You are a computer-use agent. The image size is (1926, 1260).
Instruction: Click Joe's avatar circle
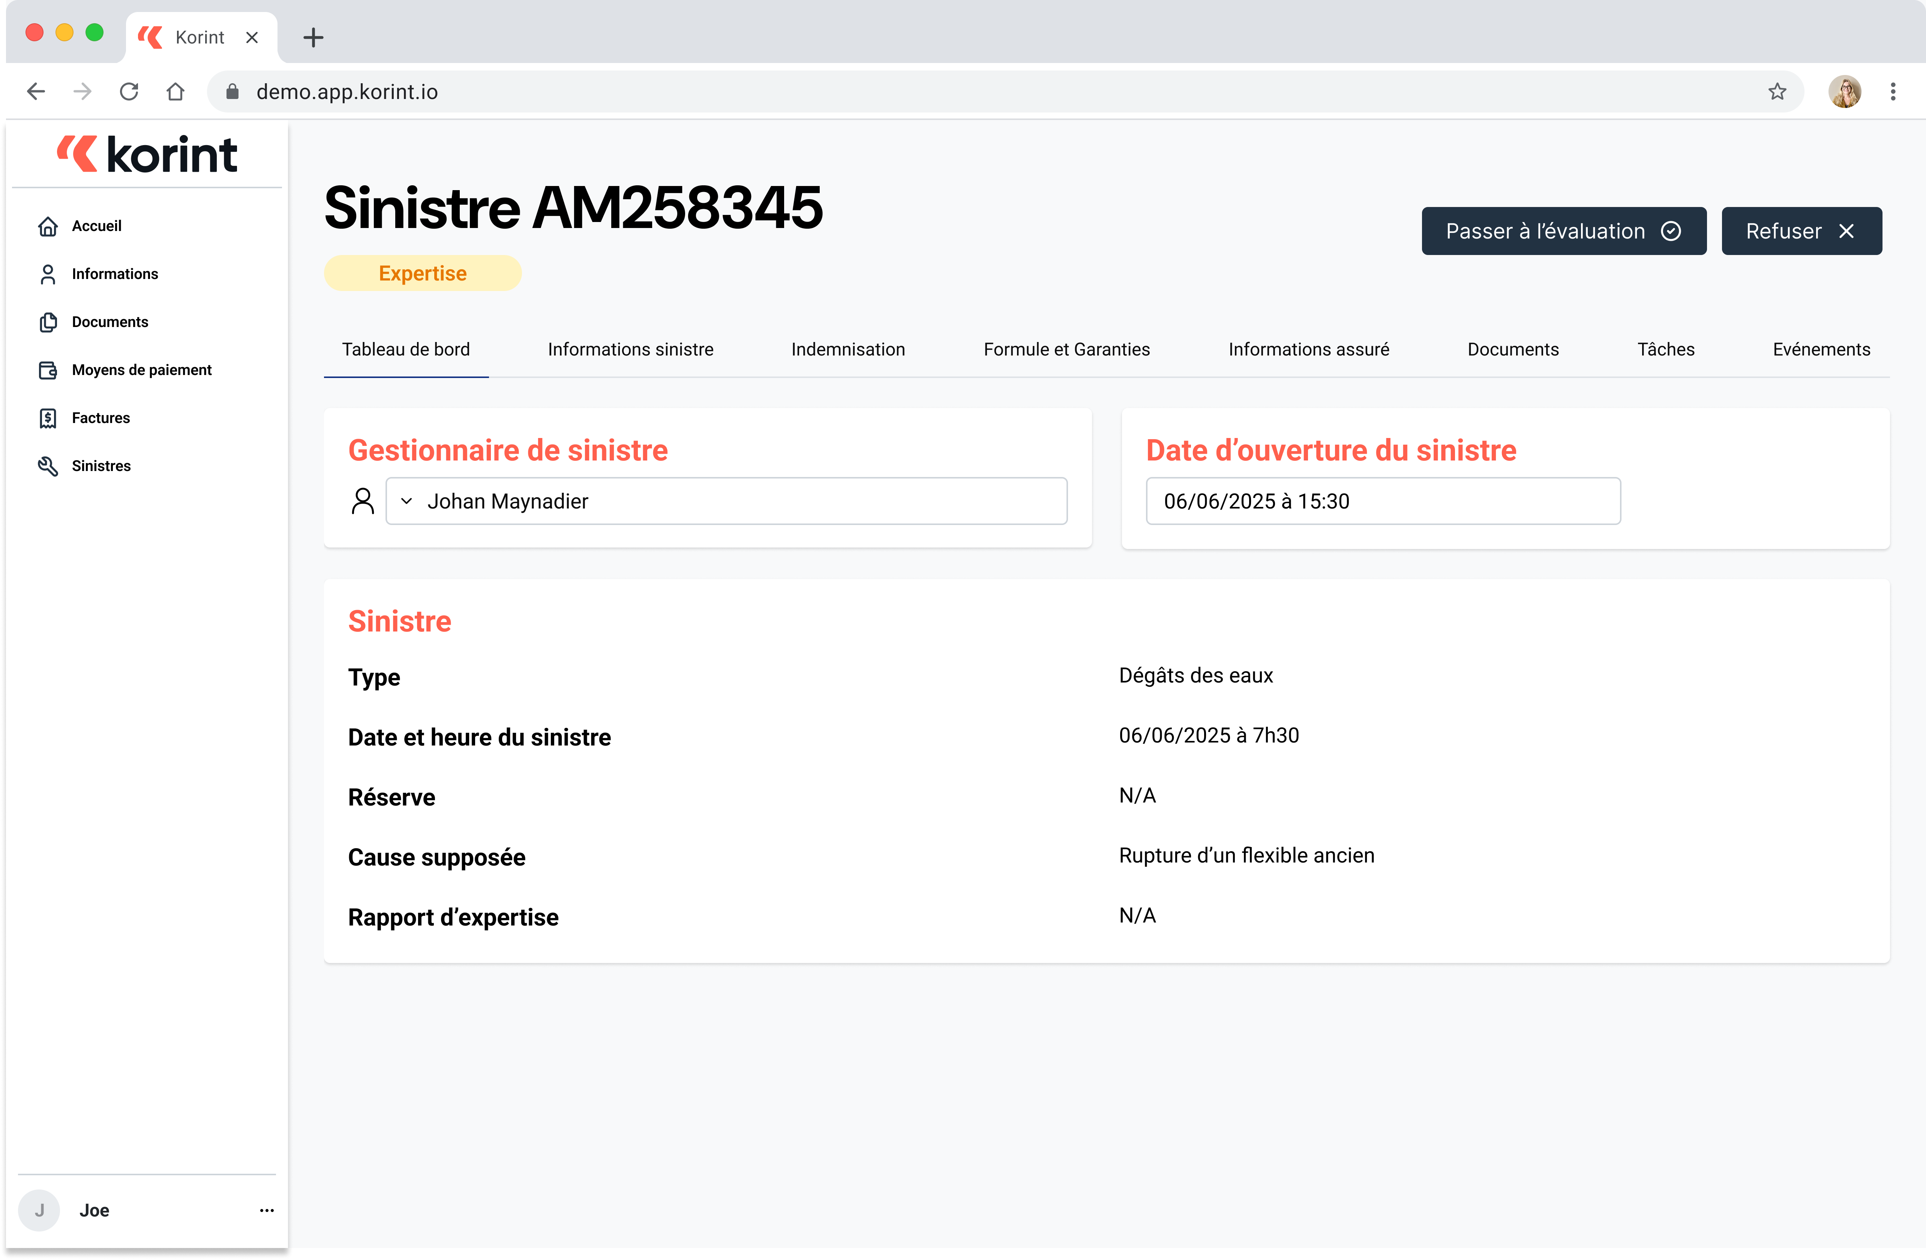[x=39, y=1210]
